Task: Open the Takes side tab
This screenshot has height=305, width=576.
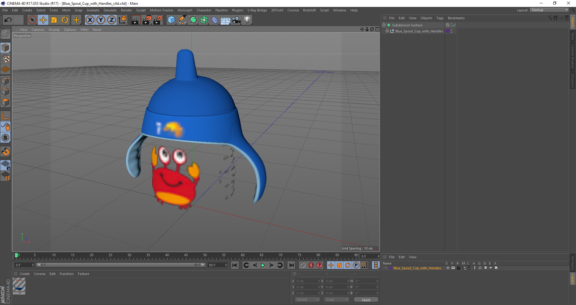Action: [572, 36]
